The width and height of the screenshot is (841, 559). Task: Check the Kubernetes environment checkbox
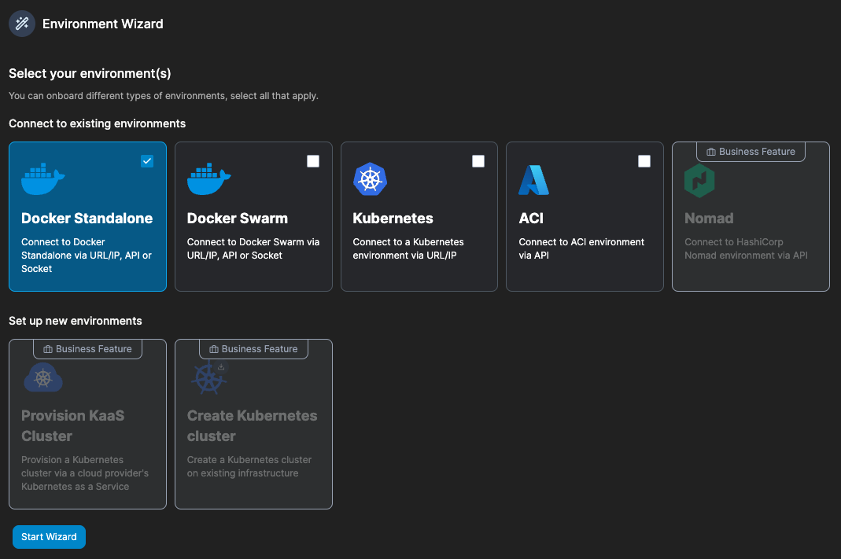(x=478, y=161)
